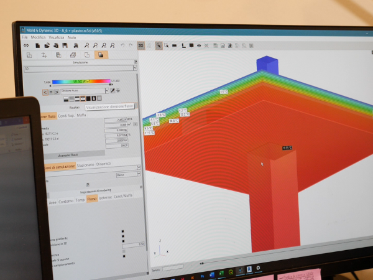Click the first icon in panel tool row

coord(29,55)
